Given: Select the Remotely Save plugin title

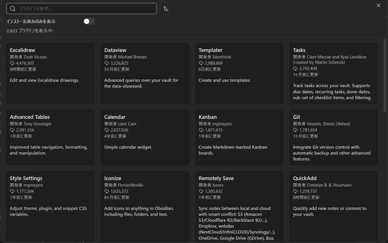Looking at the screenshot, I should coord(216,178).
